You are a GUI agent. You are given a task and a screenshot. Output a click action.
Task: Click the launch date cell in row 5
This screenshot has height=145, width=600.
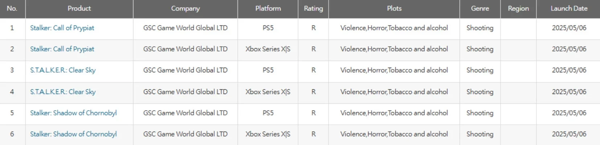(x=569, y=113)
